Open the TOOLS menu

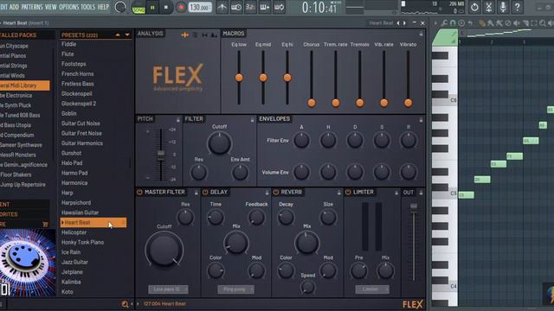pos(88,7)
